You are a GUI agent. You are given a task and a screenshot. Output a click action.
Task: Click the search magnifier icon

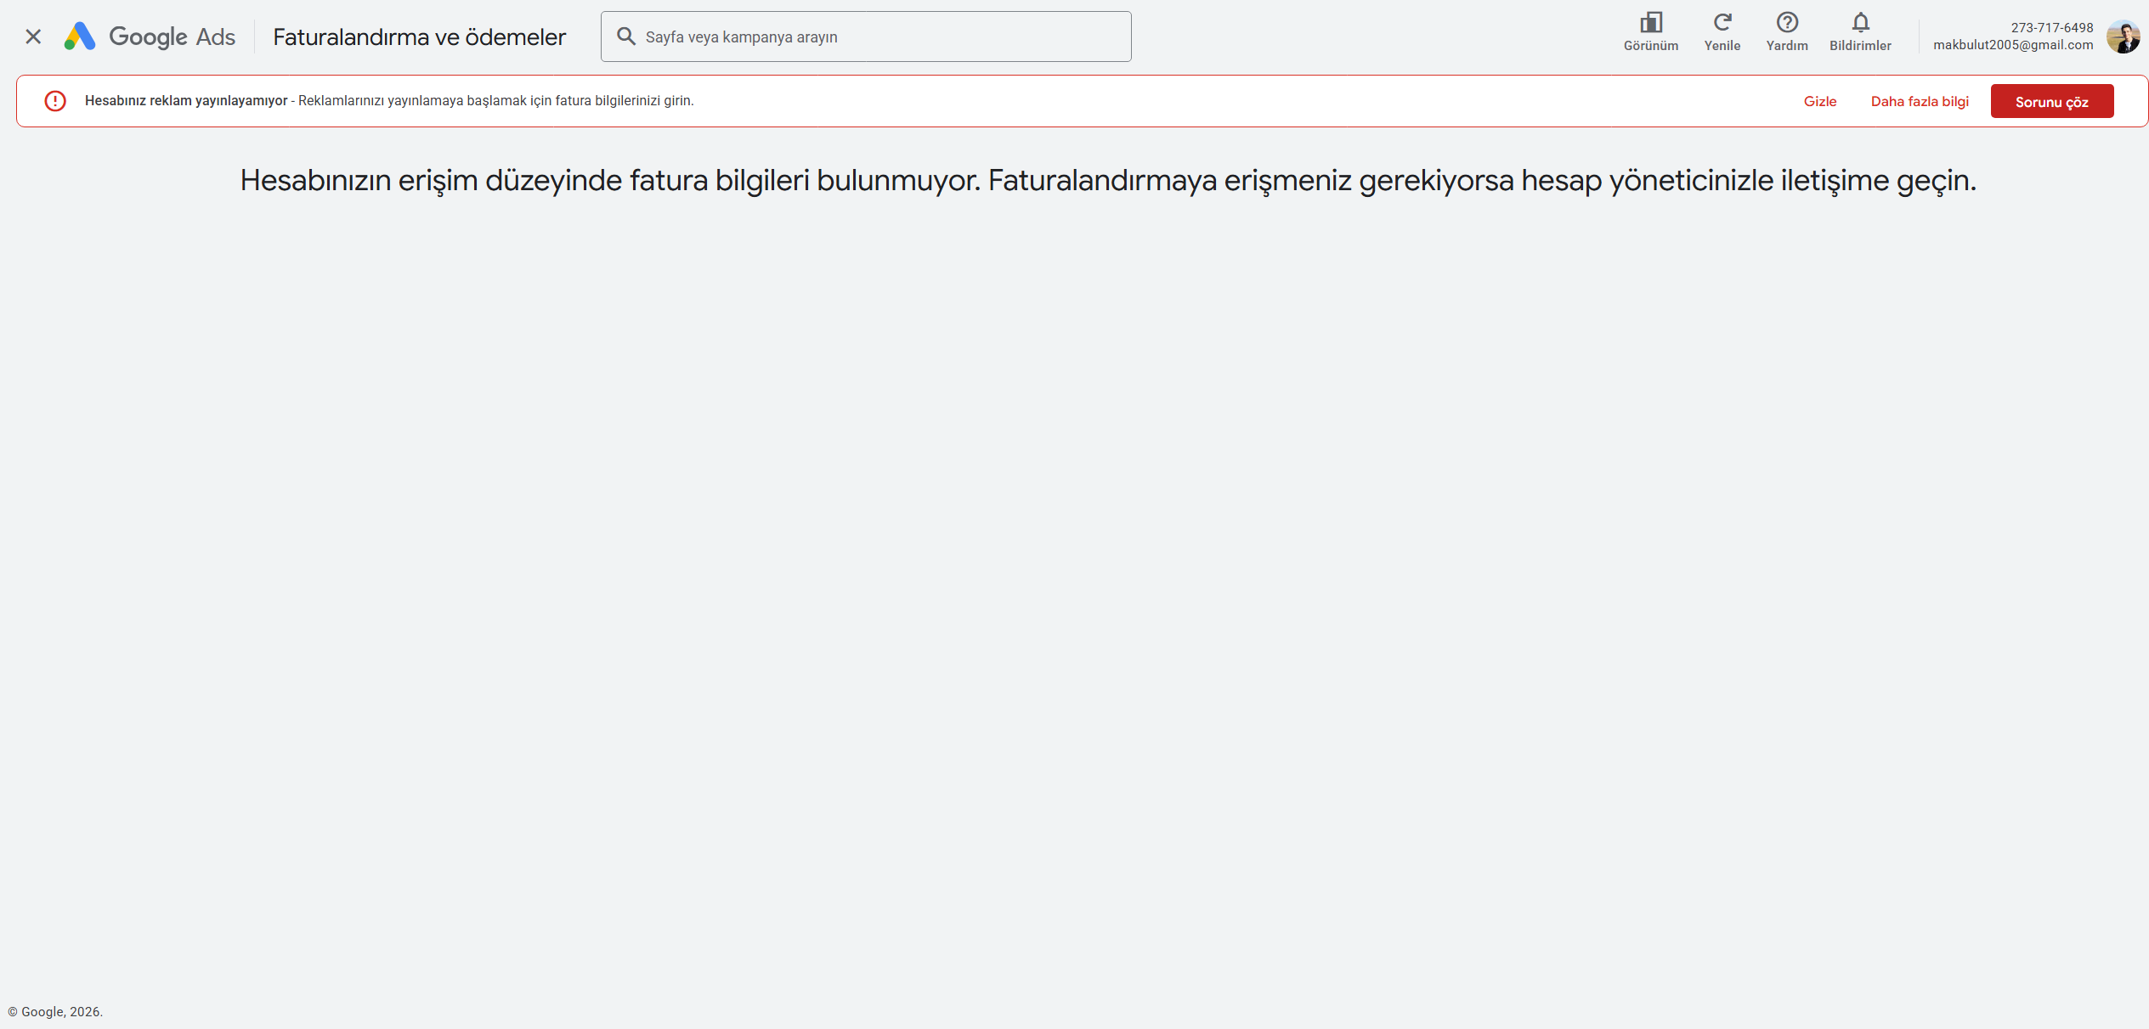626,36
